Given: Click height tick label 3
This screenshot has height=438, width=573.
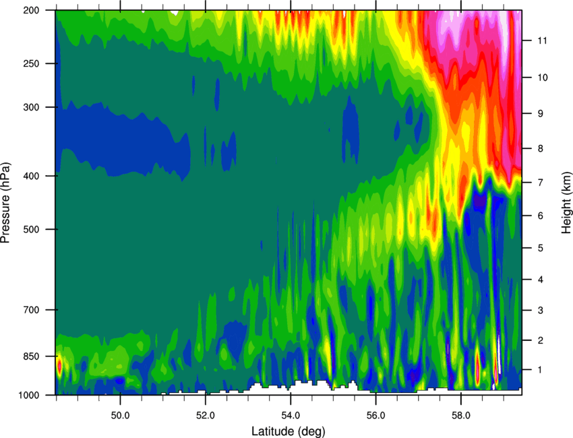Looking at the screenshot, I should tap(541, 311).
